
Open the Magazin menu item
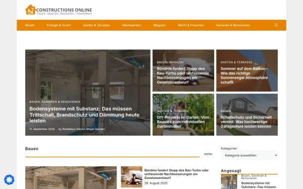160,25
